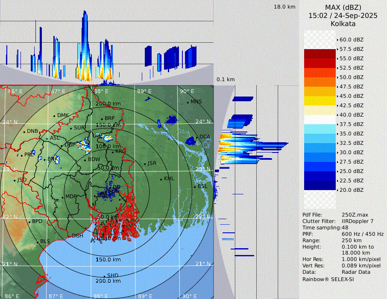This screenshot has height=299, width=387.
Task: Click the dark red 57.5 dBZ legend color
Action: click(320, 53)
